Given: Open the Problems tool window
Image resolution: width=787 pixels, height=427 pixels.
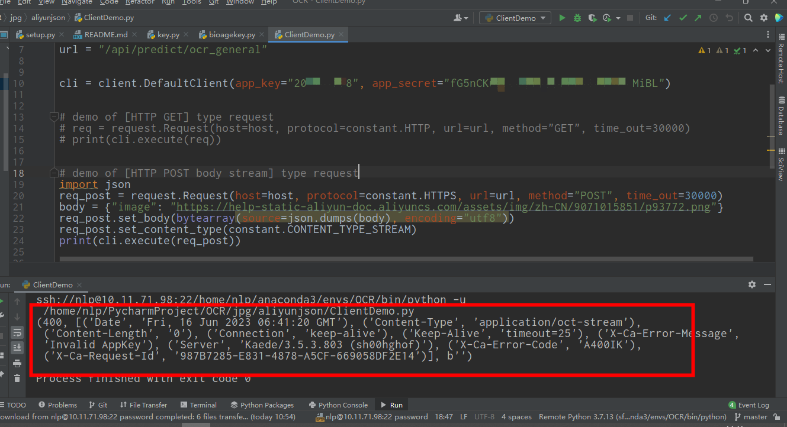Looking at the screenshot, I should tap(57, 405).
